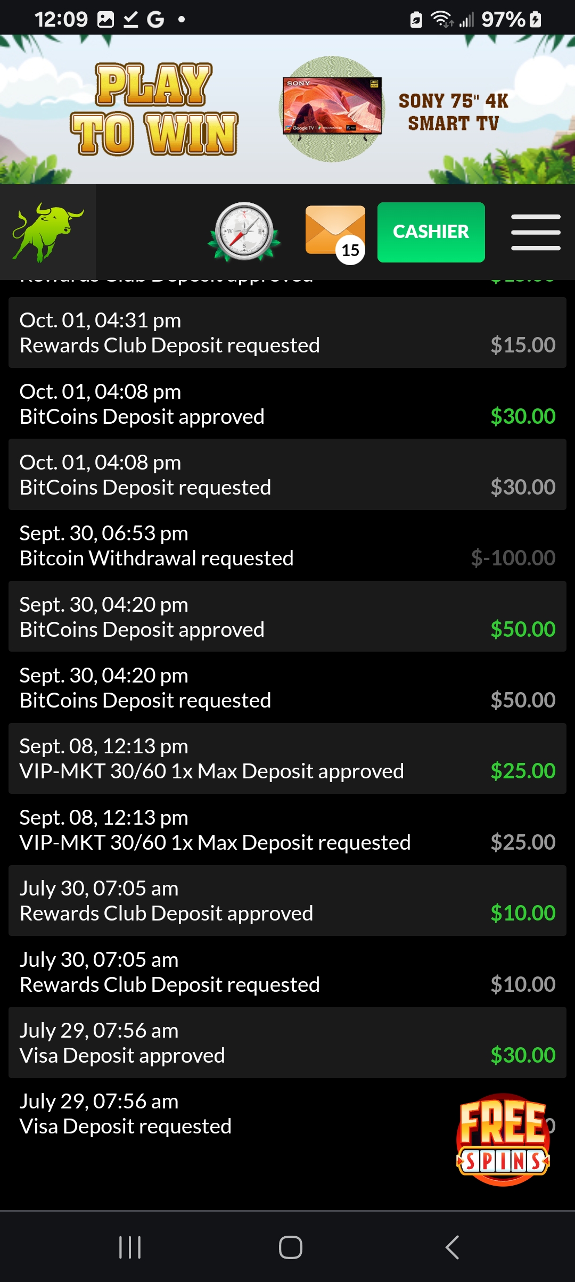This screenshot has width=575, height=1282.
Task: Tap the Play To Win banner
Action: [154, 109]
